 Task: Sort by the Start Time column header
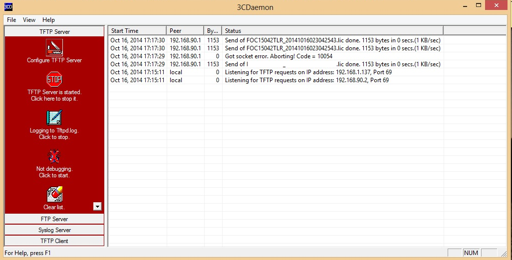pos(137,30)
